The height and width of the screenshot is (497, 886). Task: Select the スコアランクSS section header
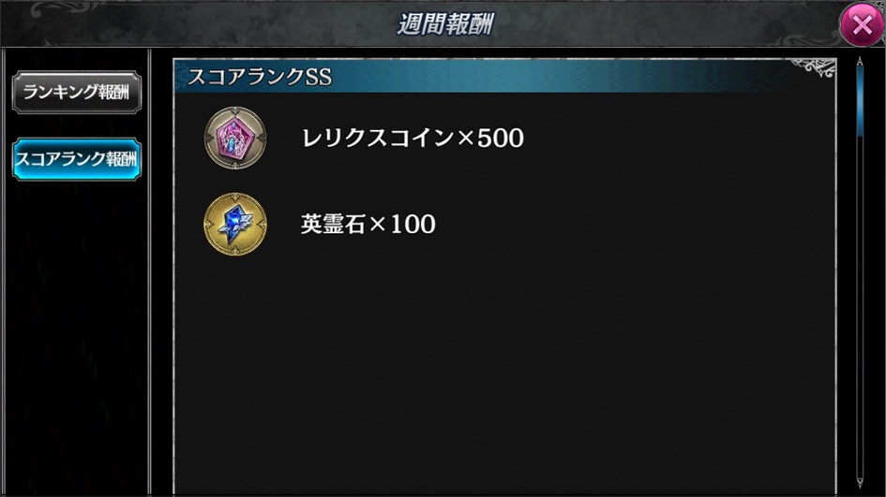point(504,76)
